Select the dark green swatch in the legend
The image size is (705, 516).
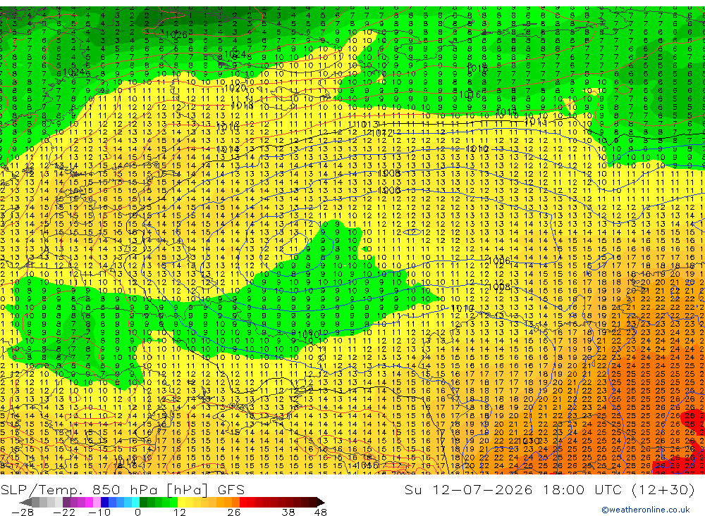[143, 503]
